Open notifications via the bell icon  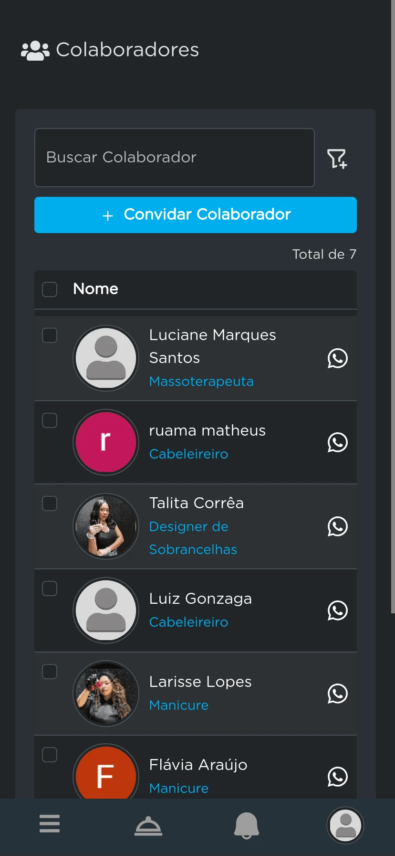tap(247, 825)
